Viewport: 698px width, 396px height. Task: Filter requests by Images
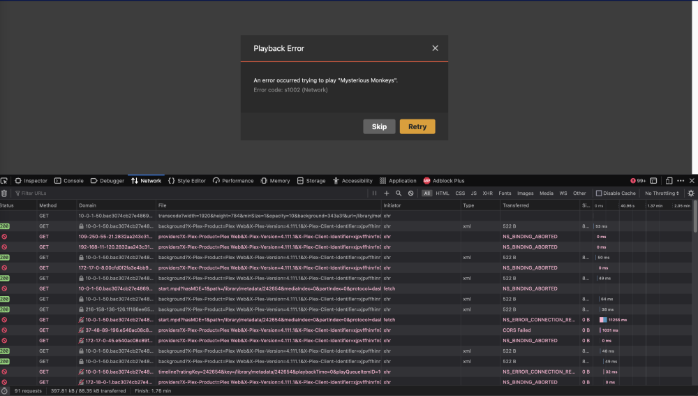pyautogui.click(x=526, y=193)
